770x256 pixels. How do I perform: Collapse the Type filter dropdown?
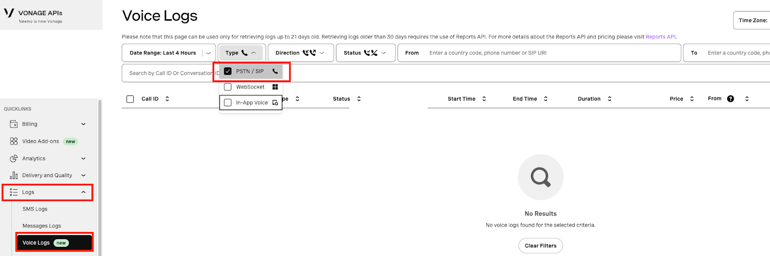(x=241, y=53)
